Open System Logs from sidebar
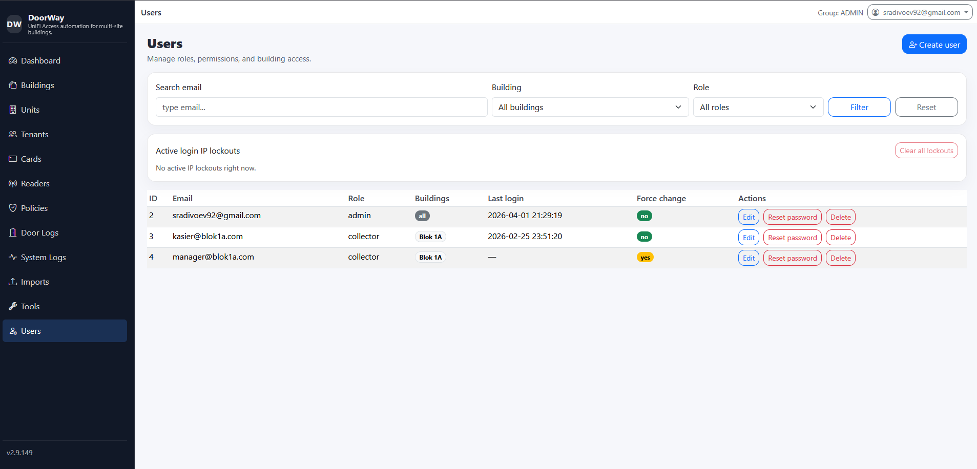 [x=43, y=257]
